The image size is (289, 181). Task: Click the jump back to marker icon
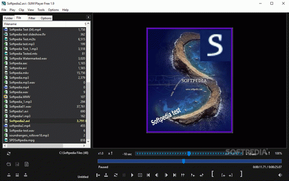(x=193, y=175)
